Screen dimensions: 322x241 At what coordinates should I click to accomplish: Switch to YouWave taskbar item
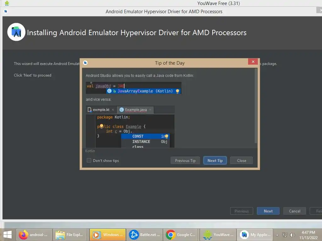(x=218, y=235)
